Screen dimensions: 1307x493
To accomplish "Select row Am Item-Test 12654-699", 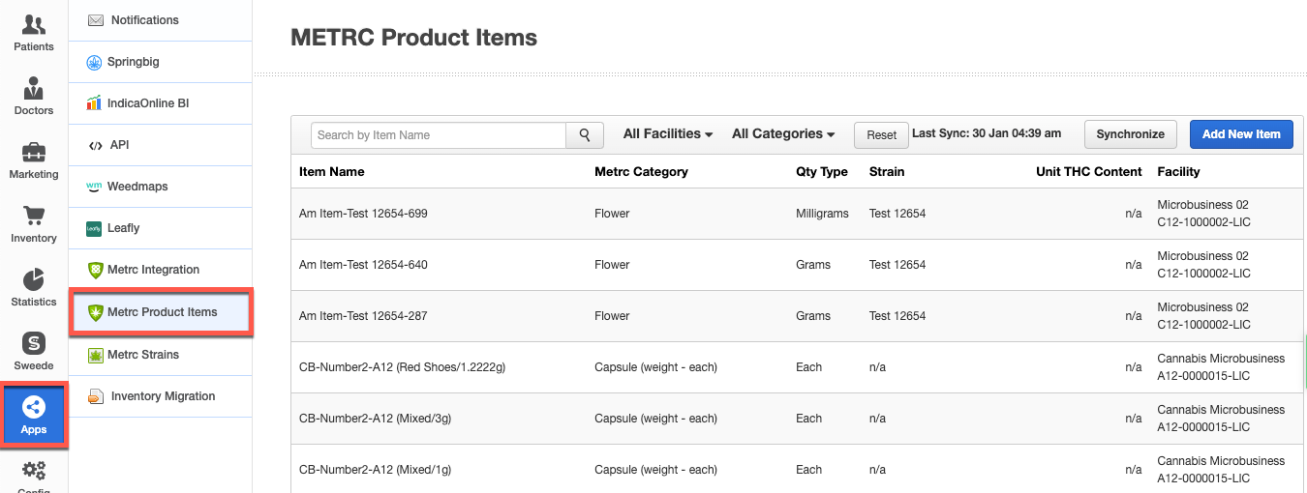I will point(797,214).
